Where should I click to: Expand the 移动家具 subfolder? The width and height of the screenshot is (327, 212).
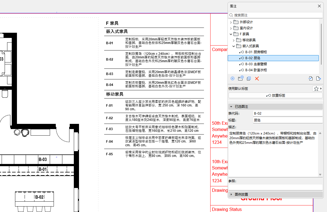[233, 40]
